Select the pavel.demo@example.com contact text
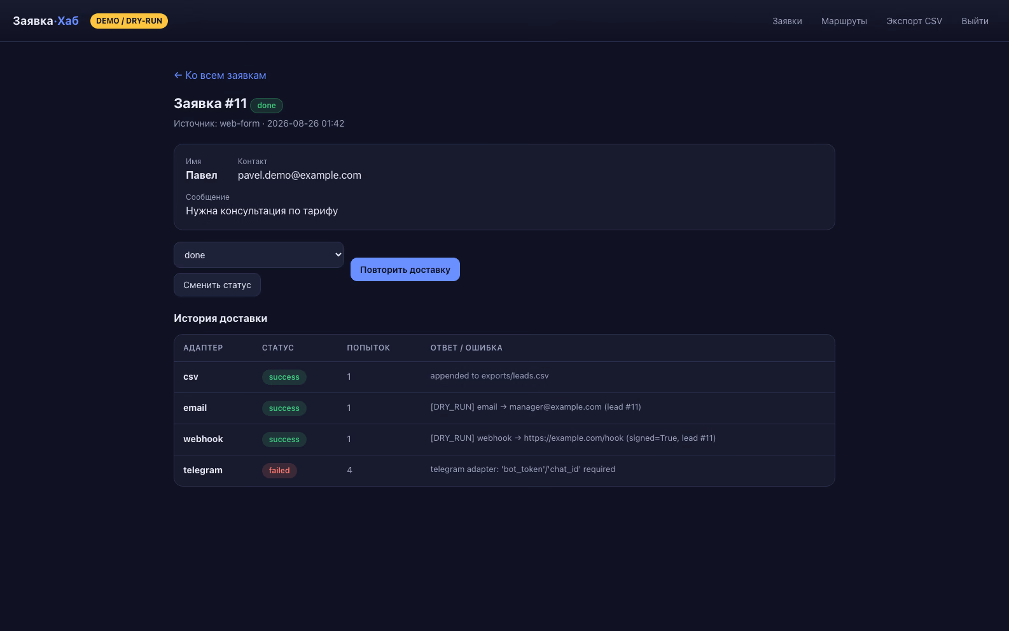1009x631 pixels. [300, 176]
